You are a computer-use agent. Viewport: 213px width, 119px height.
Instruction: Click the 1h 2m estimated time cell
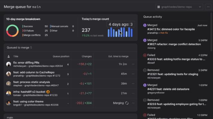click(123, 64)
